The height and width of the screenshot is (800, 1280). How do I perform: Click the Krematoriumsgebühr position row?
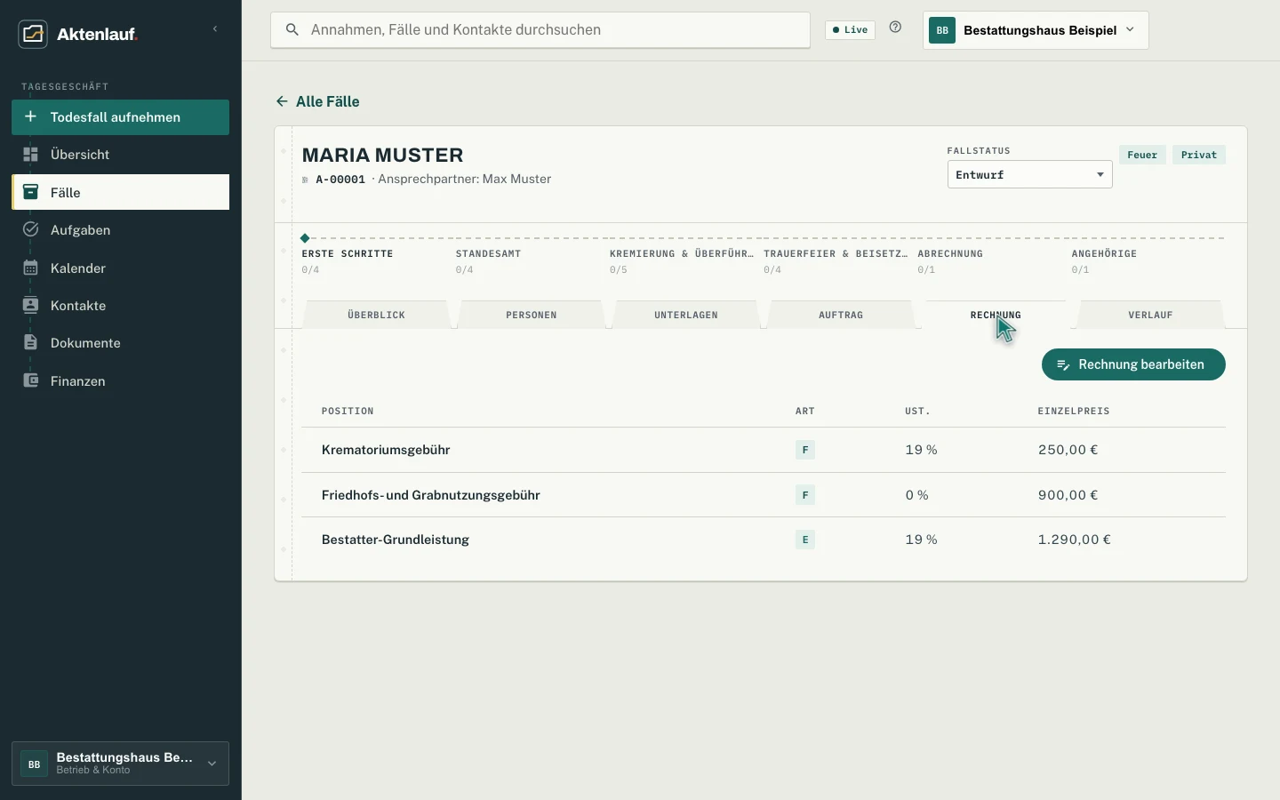(x=764, y=450)
